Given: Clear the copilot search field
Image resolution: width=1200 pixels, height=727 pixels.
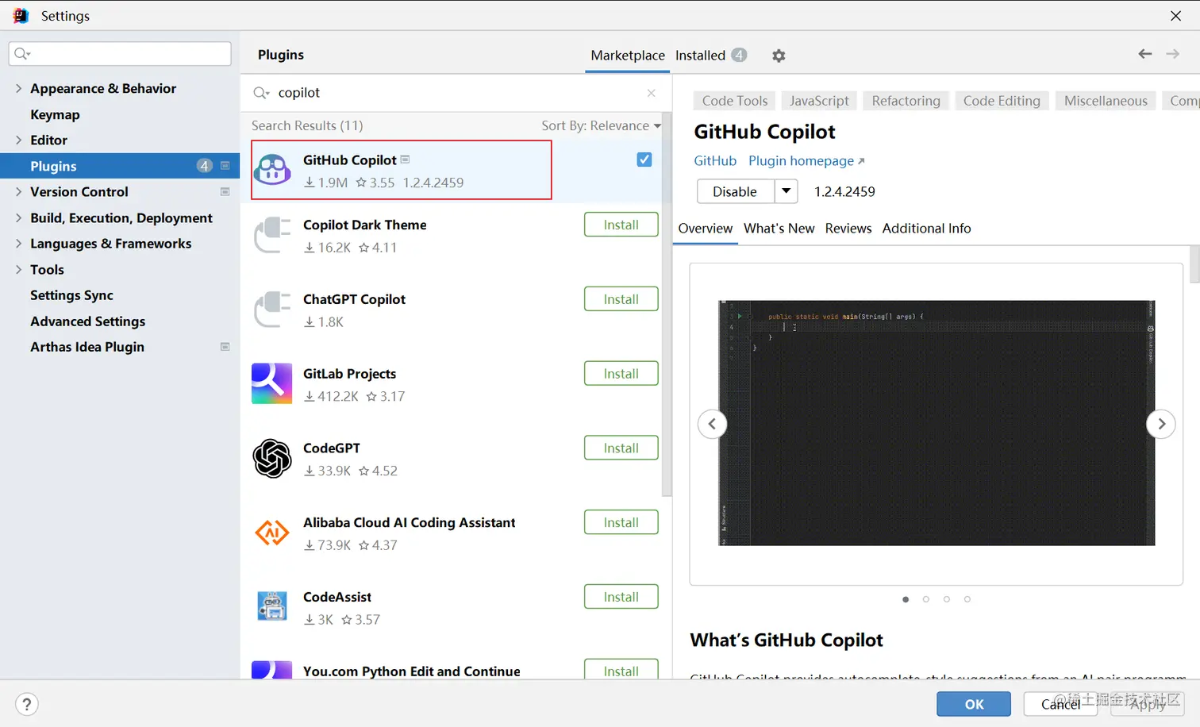Looking at the screenshot, I should (x=651, y=93).
